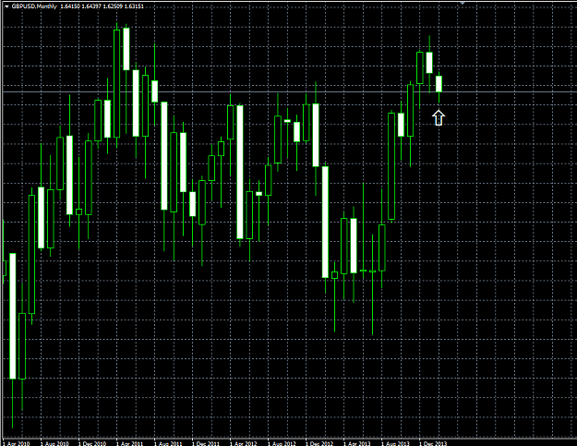The image size is (577, 446).
Task: Select the chart shift triangle marker at top
Action: click(x=463, y=3)
